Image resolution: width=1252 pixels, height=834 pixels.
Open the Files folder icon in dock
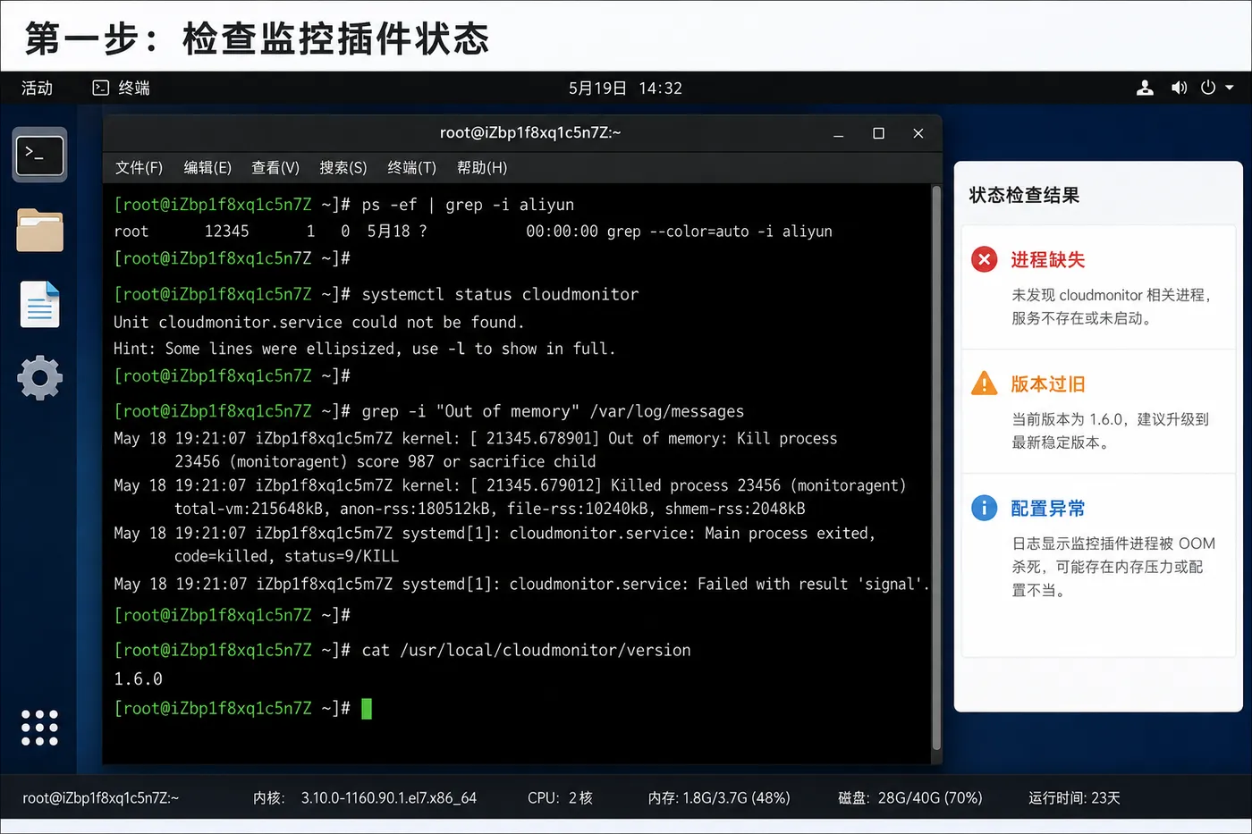[39, 231]
